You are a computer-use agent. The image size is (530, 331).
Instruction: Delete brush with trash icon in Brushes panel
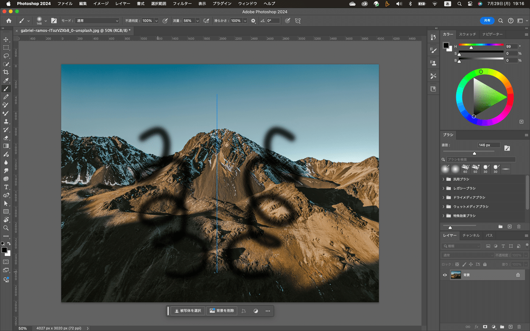519,226
